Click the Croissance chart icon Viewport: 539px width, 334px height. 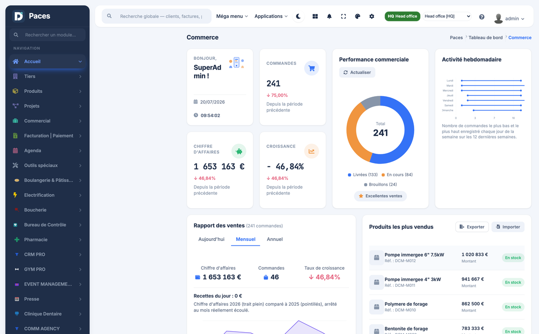[x=312, y=151]
